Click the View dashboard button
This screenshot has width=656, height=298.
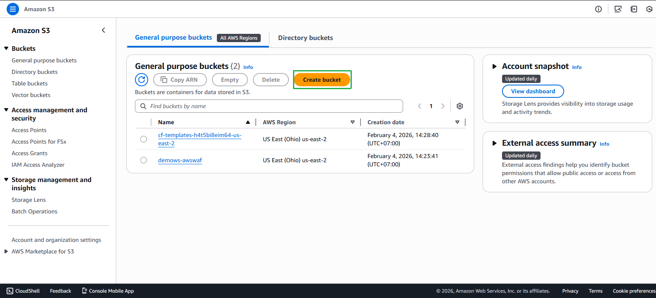(x=533, y=91)
